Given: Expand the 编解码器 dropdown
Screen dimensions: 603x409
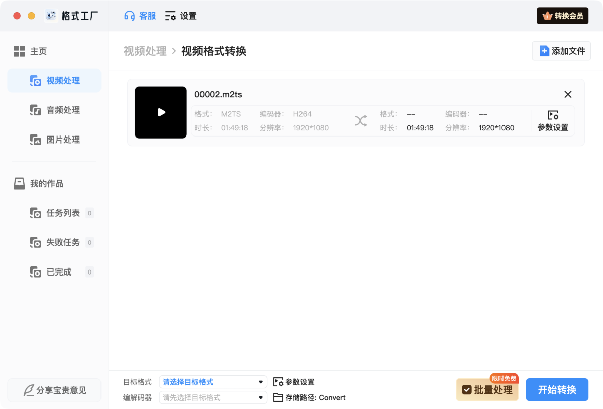Looking at the screenshot, I should pyautogui.click(x=213, y=397).
